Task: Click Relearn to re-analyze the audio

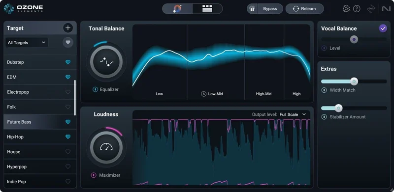Action: click(304, 9)
